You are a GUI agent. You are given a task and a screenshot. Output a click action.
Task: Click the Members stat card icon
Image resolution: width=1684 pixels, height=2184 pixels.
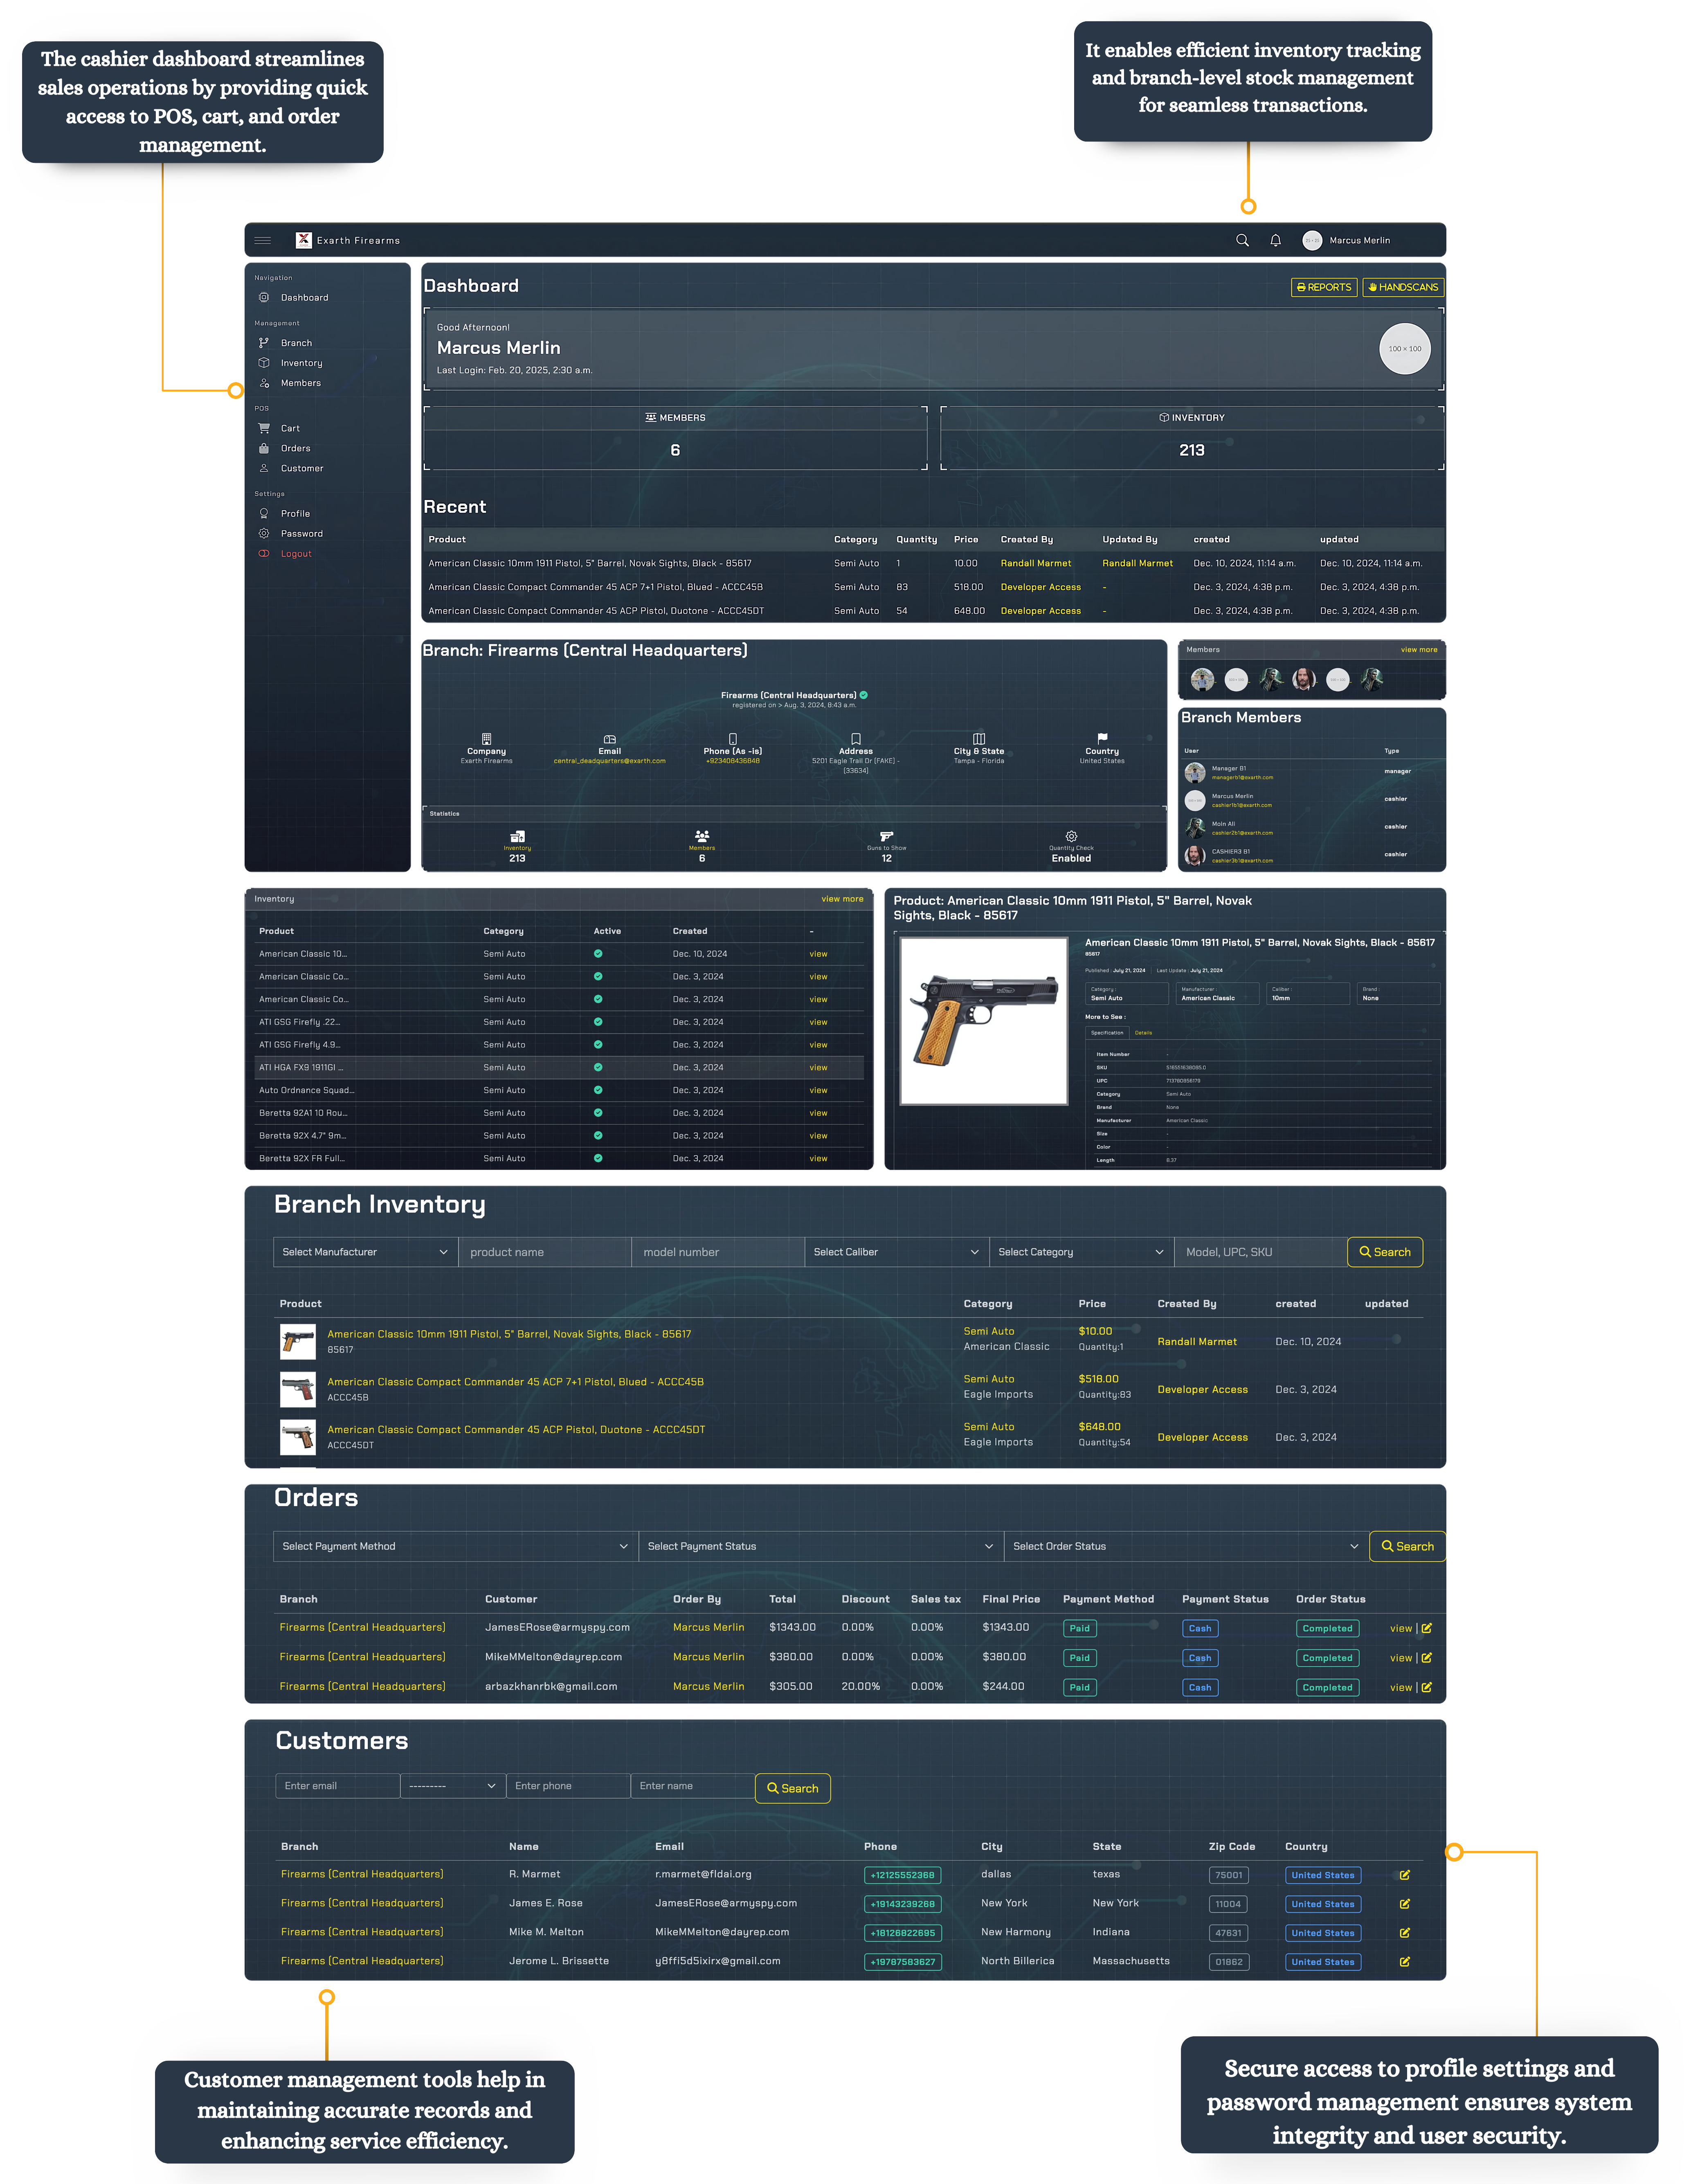tap(651, 418)
